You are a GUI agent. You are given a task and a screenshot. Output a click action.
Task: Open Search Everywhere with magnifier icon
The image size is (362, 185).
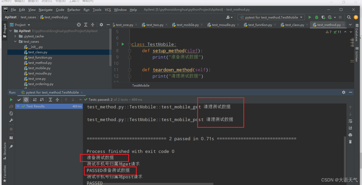click(349, 17)
